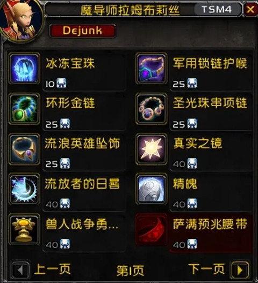The image size is (258, 283).
Task: Click the red Dejunk button
Action: pyautogui.click(x=83, y=31)
